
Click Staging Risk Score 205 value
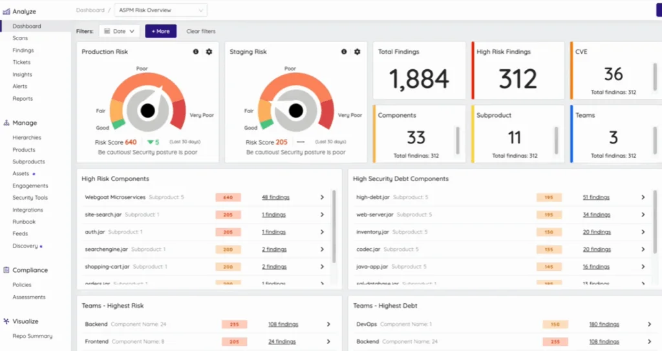(282, 142)
